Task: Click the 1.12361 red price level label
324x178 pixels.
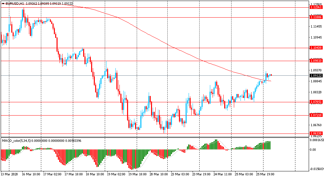Action: click(316, 7)
